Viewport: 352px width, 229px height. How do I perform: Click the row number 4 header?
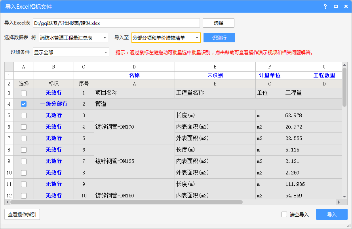9,104
